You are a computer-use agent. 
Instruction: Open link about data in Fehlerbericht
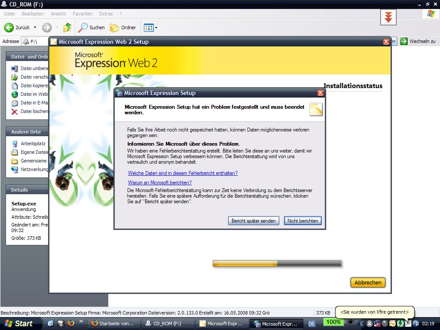tap(183, 173)
